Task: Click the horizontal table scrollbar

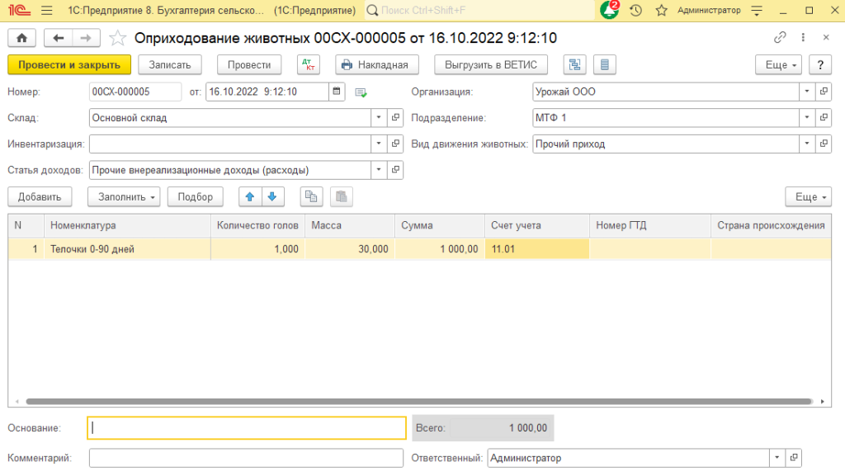Action: 413,402
